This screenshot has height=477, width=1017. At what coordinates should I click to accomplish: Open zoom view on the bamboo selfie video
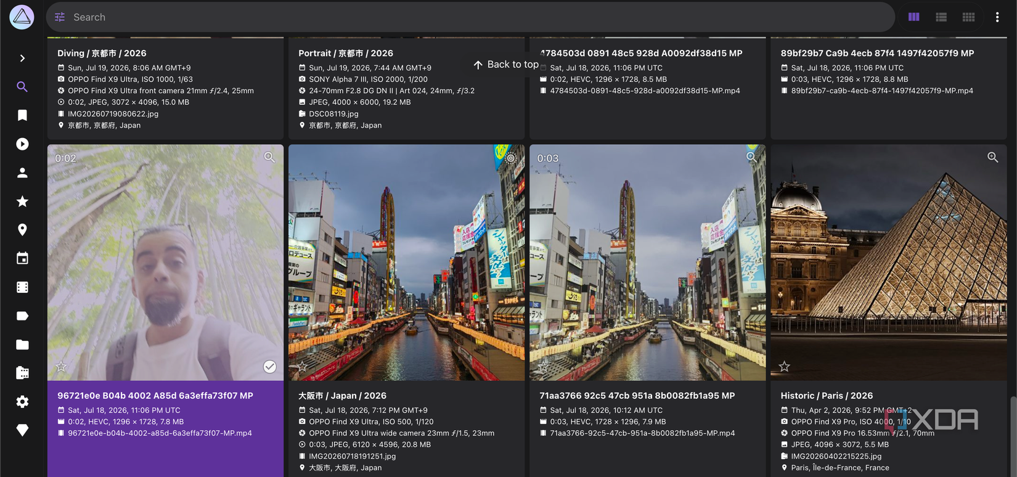pyautogui.click(x=269, y=157)
